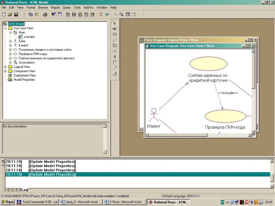Viewport: 275px width, 206px height.
Task: Collapse the Main diagram node
Action: click(10, 32)
